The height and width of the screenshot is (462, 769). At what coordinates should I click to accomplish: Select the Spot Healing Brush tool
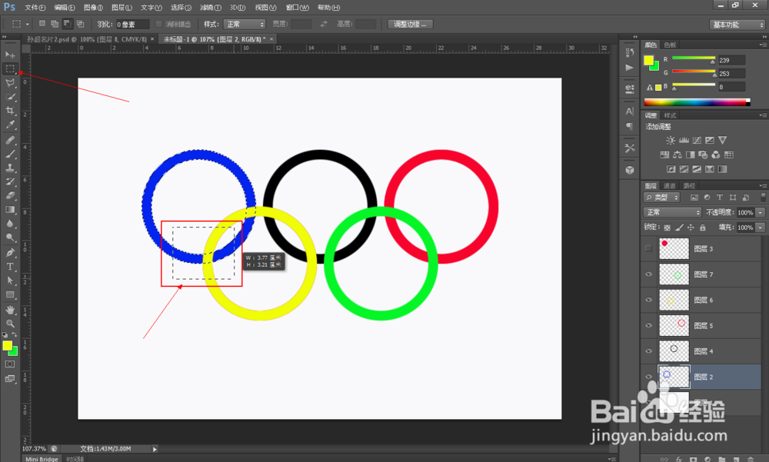[10, 140]
